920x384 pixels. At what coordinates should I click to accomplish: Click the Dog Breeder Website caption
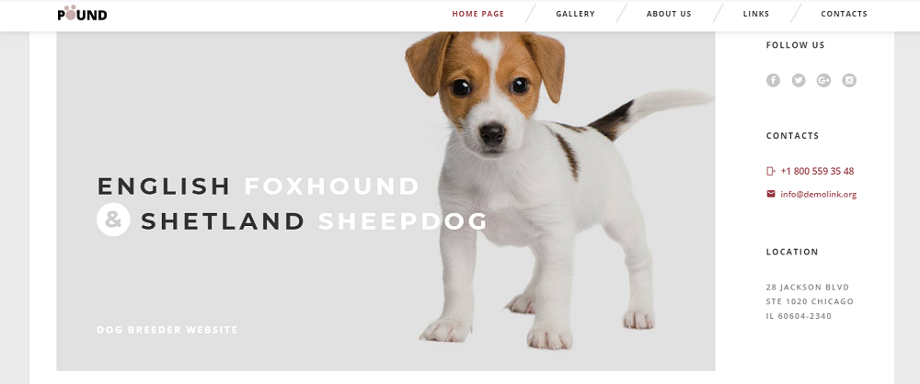click(167, 330)
